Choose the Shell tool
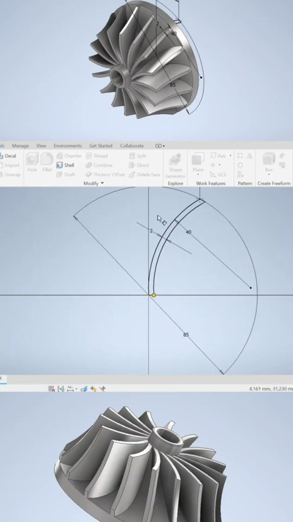This screenshot has width=293, height=522. pyautogui.click(x=65, y=165)
